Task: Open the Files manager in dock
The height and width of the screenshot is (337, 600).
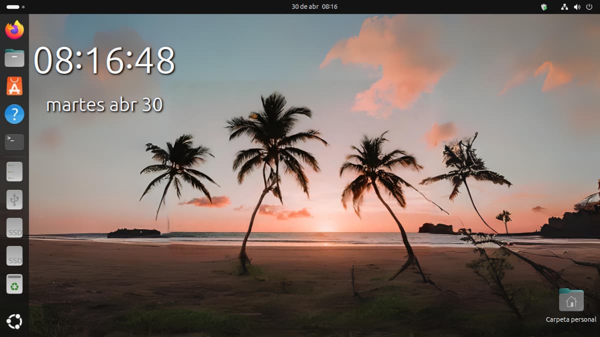Action: (x=14, y=58)
